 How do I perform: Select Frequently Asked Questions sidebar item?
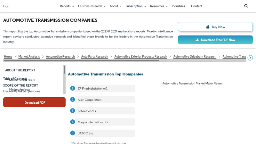(21, 91)
